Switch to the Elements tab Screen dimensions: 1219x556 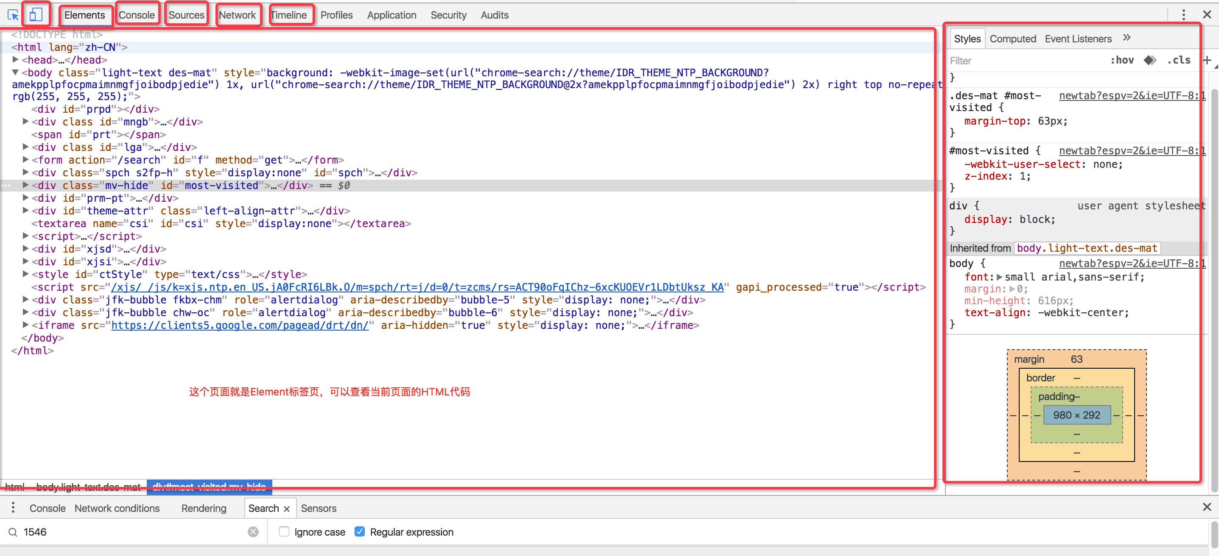tap(85, 15)
